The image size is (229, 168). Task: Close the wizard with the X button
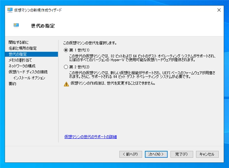point(219,10)
